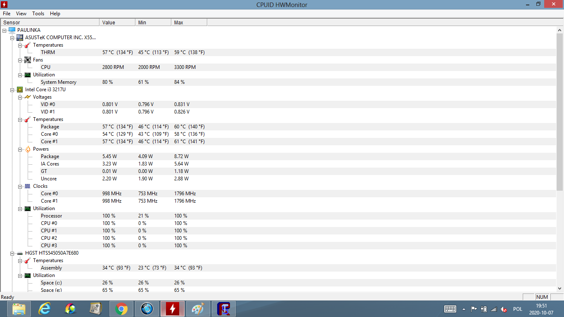Click the Clocks node icon
The image size is (564, 317).
point(27,186)
